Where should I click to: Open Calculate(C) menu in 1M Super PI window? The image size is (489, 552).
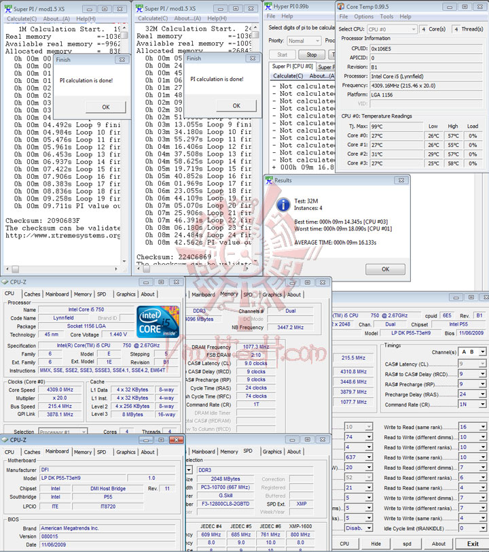click(x=22, y=18)
